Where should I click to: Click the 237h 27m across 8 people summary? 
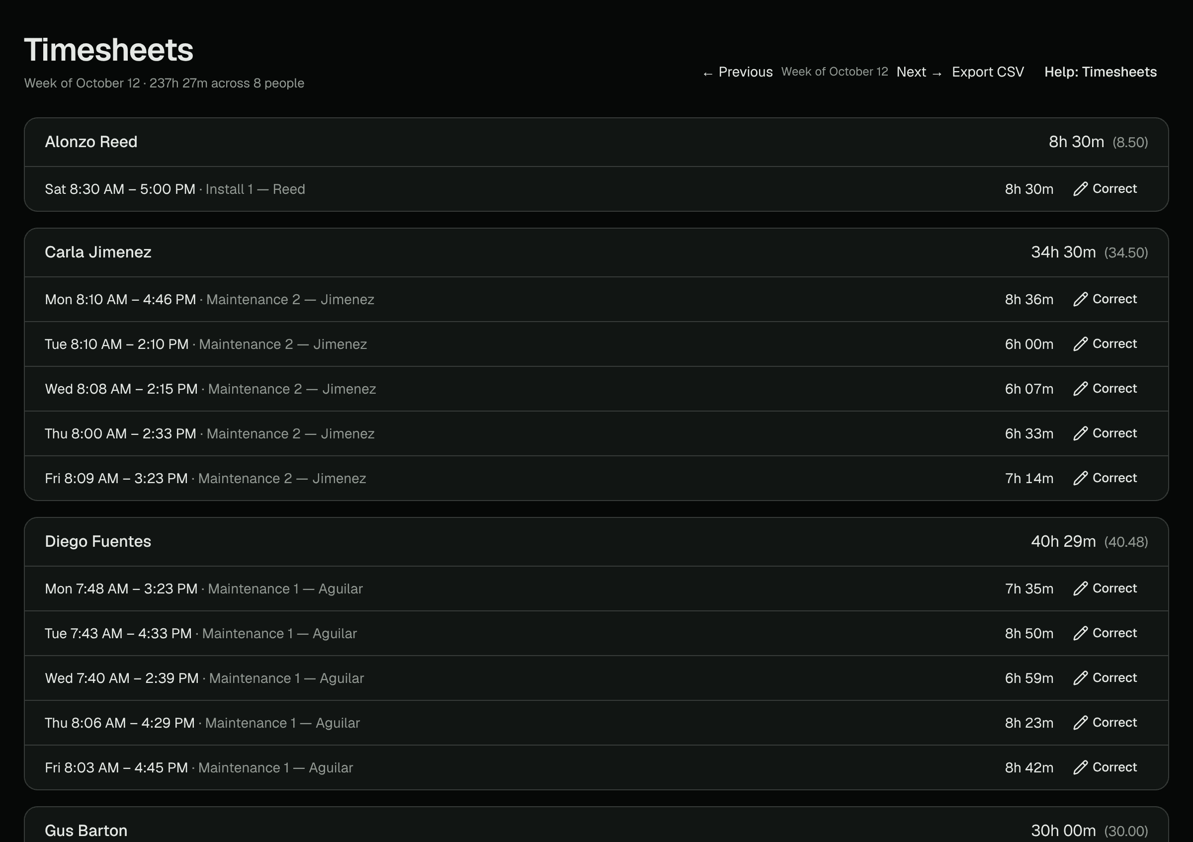tap(227, 83)
